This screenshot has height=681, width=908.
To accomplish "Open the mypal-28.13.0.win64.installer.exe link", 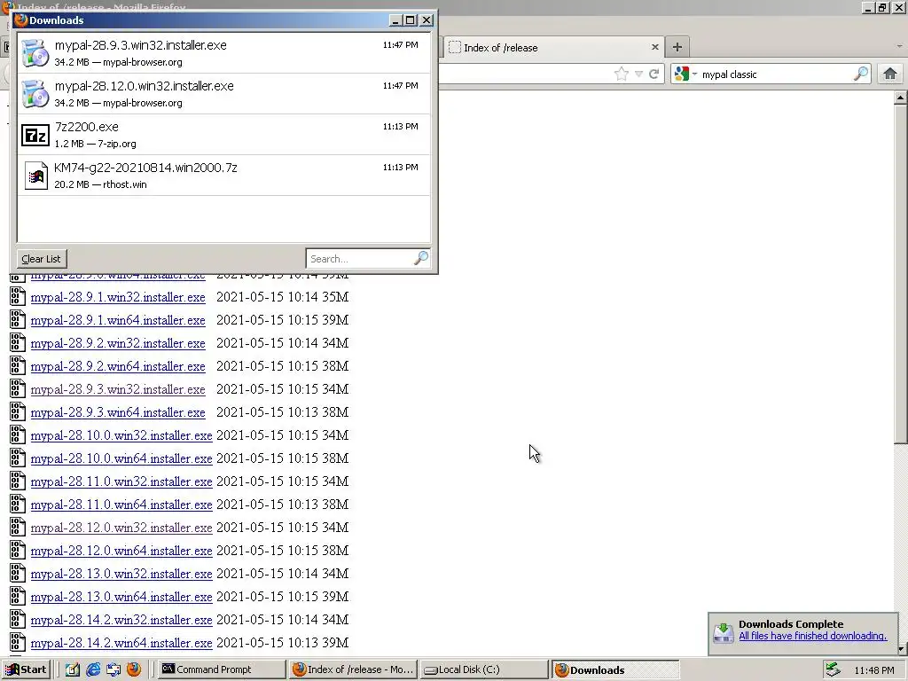I will point(121,597).
